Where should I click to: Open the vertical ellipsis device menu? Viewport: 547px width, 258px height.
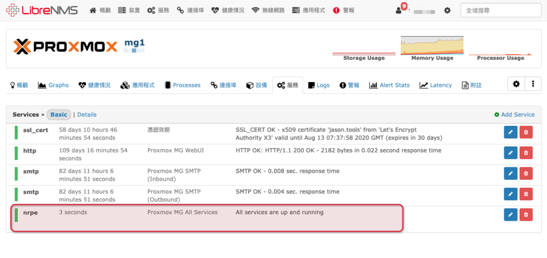click(x=533, y=84)
